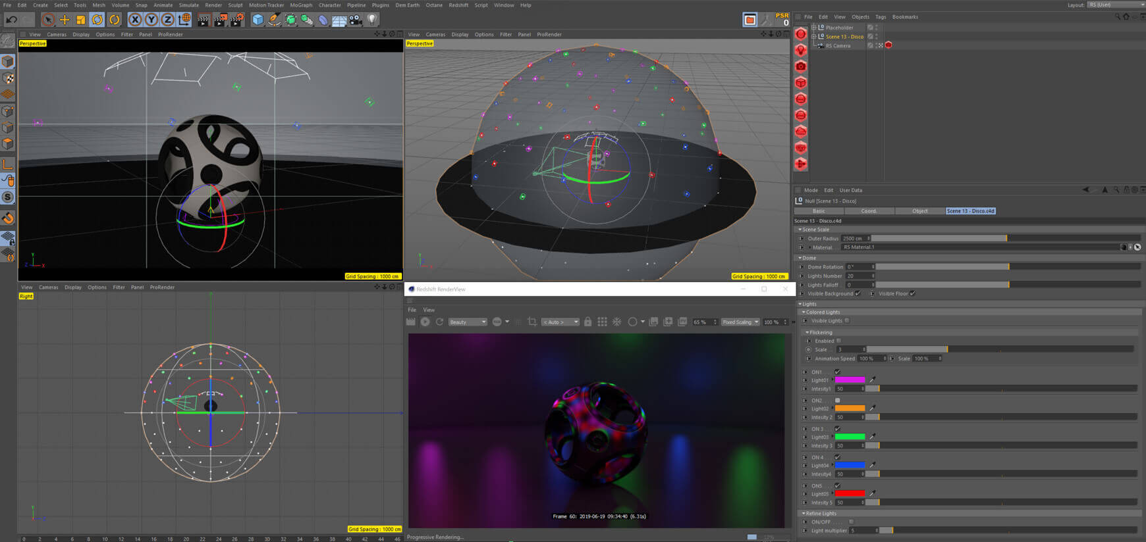Select the Move tool in top toolbar
This screenshot has width=1146, height=542.
65,20
